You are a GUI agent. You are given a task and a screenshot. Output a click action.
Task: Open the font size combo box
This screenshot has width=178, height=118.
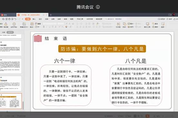(61, 24)
